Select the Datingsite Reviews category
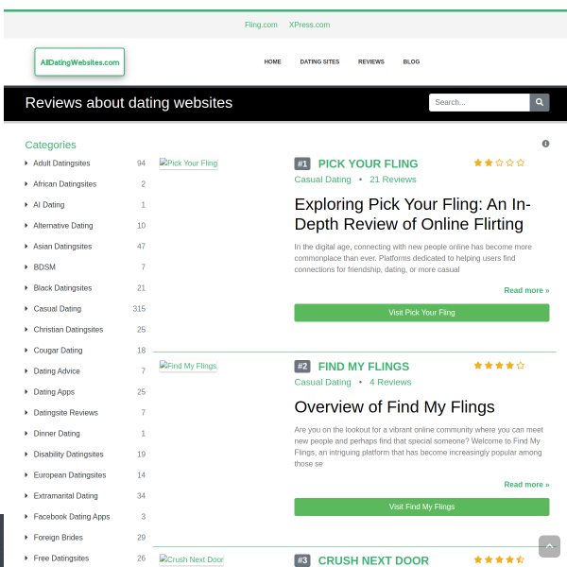567x567 pixels. (x=66, y=413)
